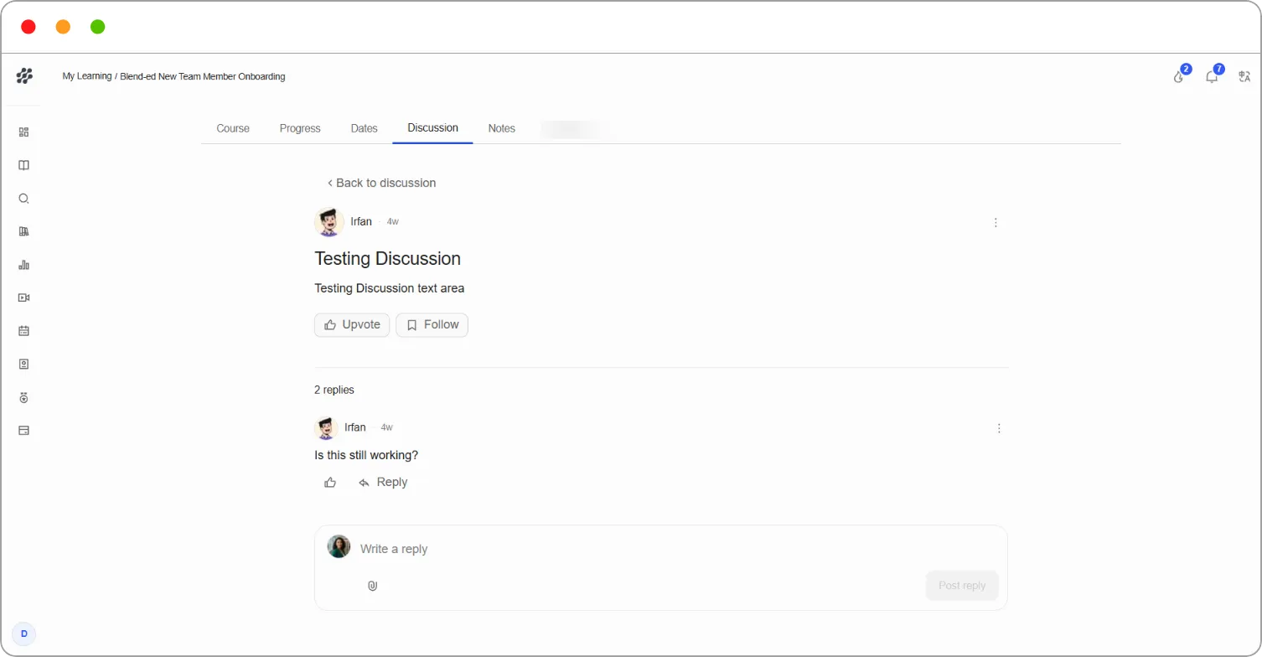The height and width of the screenshot is (657, 1262).
Task: Switch to the Dates tab
Action: 365,128
